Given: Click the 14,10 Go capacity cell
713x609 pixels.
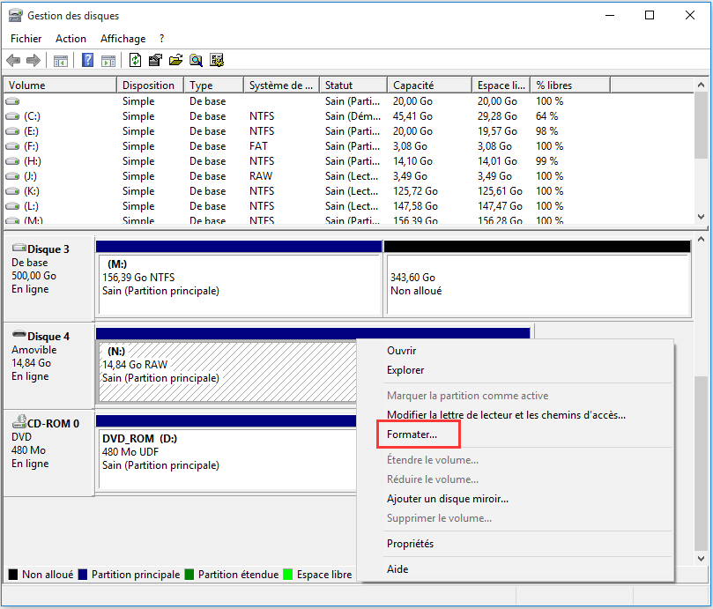Looking at the screenshot, I should tap(412, 161).
